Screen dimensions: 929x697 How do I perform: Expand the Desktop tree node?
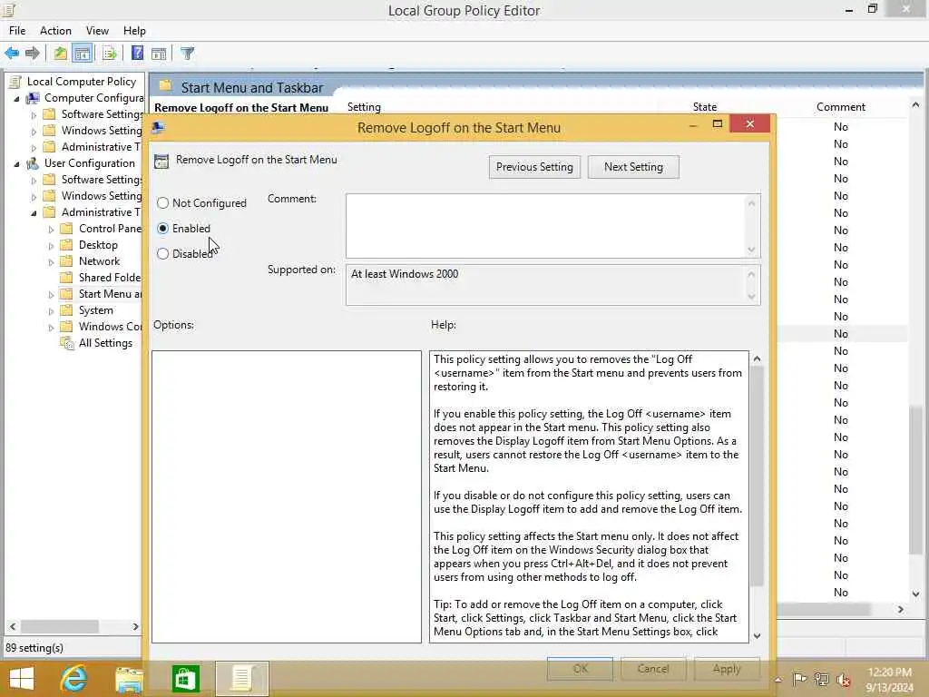click(x=51, y=245)
